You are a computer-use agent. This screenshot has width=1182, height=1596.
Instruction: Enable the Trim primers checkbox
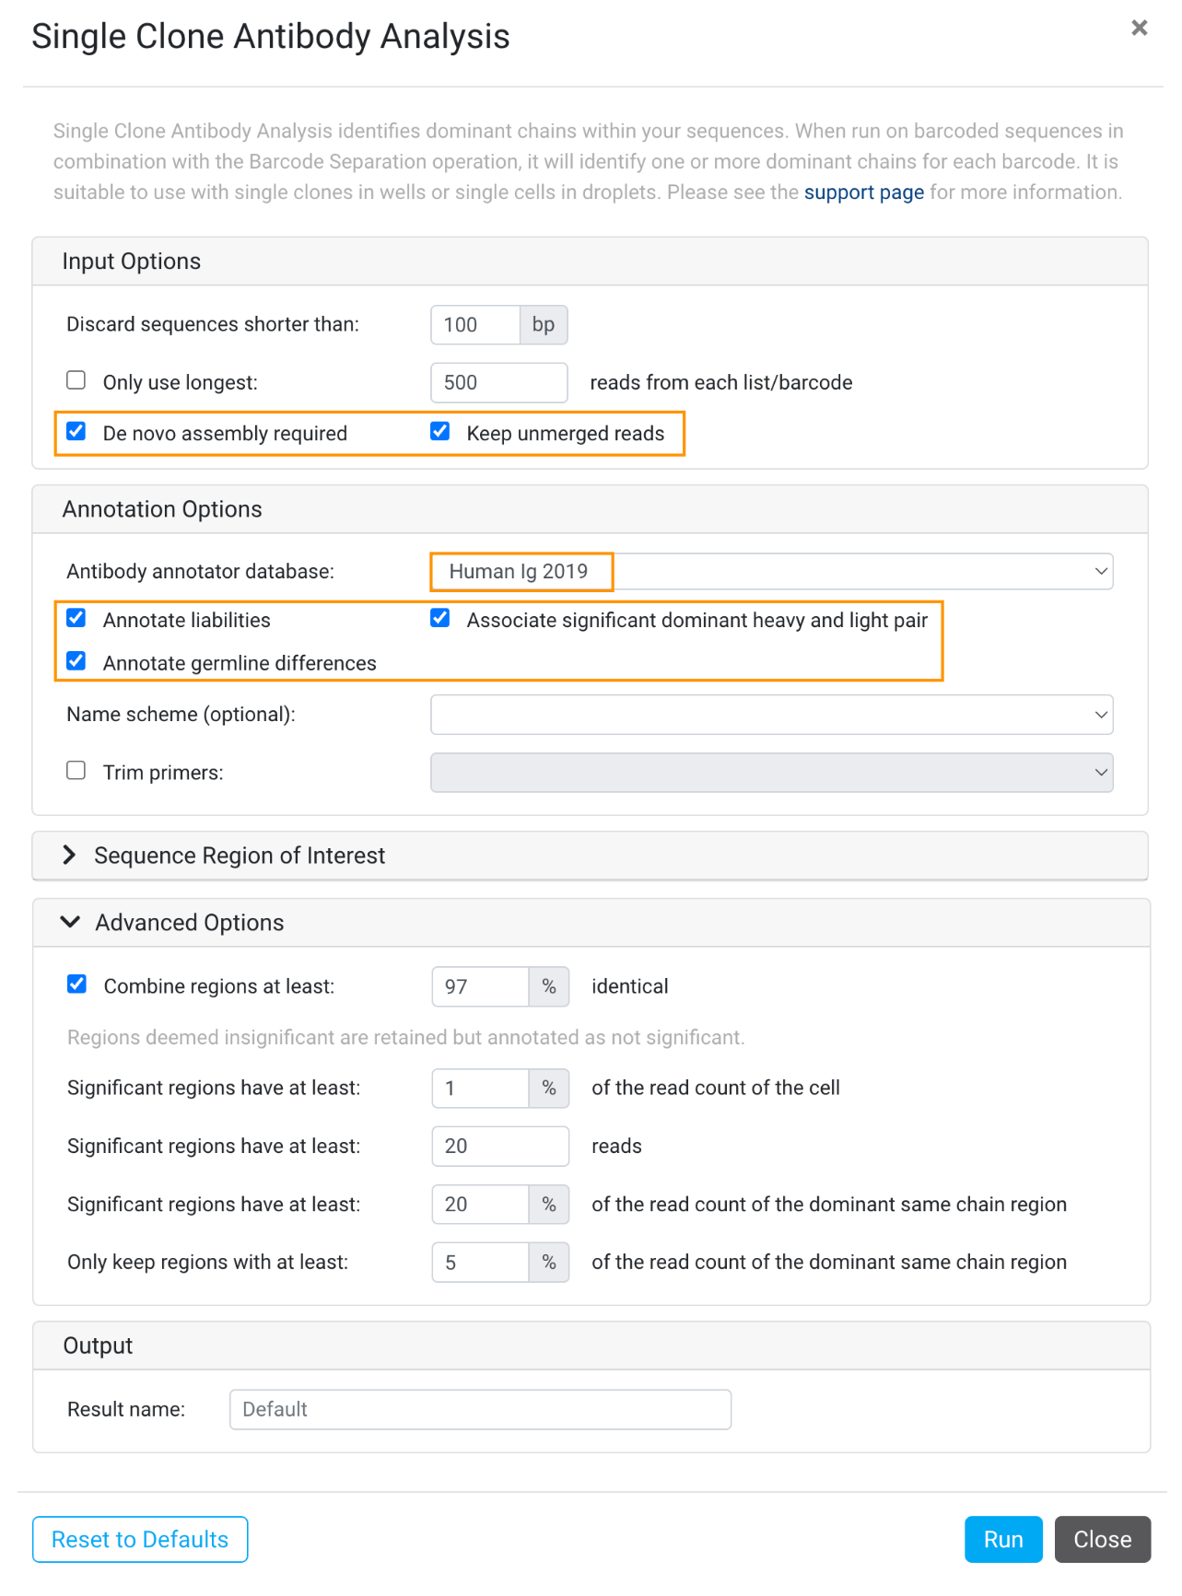tap(76, 770)
